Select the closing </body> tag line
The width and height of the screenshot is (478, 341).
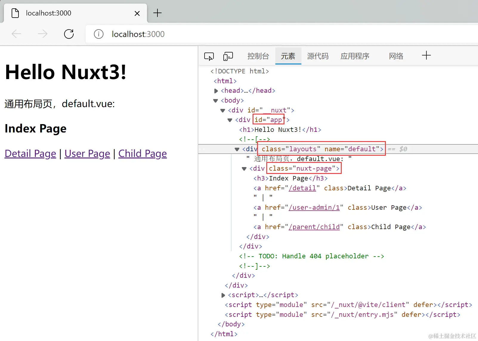coord(231,324)
